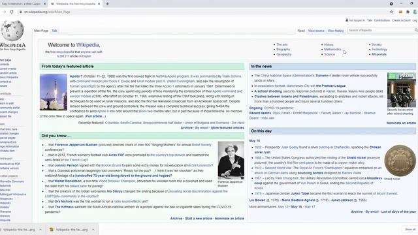The image size is (418, 235).
Task: Open the Science portal link
Action: click(x=329, y=54)
